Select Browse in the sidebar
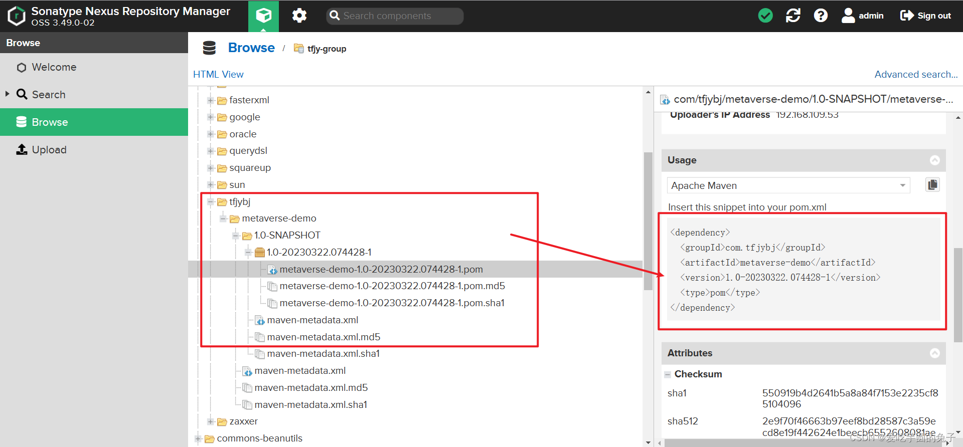 click(x=94, y=122)
